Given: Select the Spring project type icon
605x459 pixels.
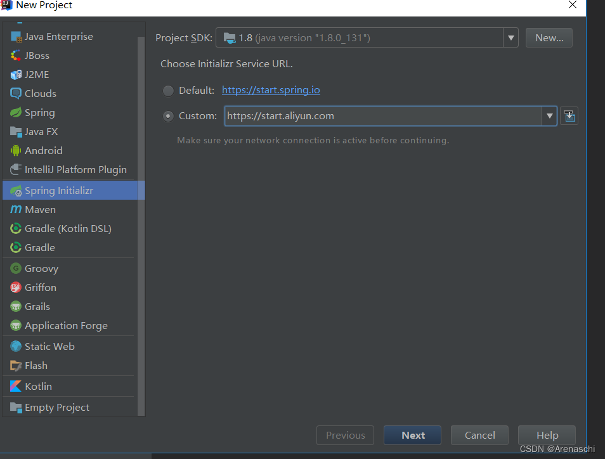Looking at the screenshot, I should pyautogui.click(x=15, y=112).
